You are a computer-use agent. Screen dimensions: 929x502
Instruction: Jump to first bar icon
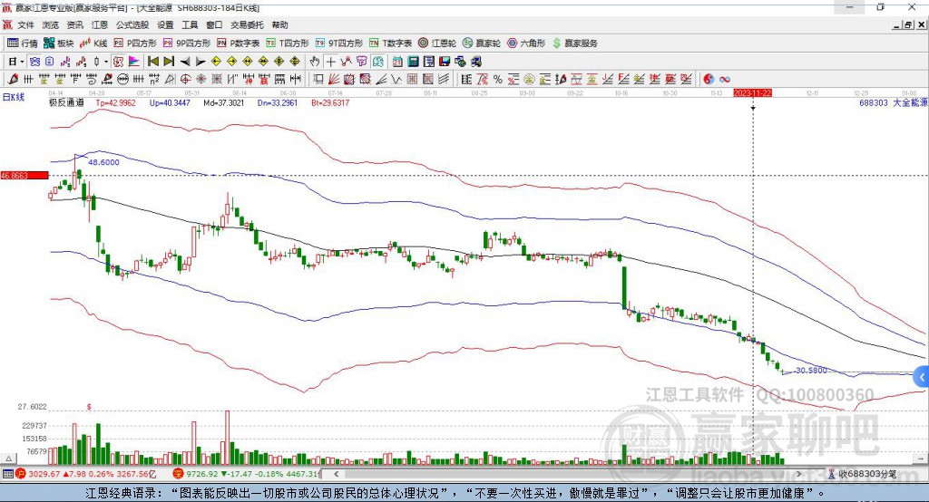tap(153, 62)
